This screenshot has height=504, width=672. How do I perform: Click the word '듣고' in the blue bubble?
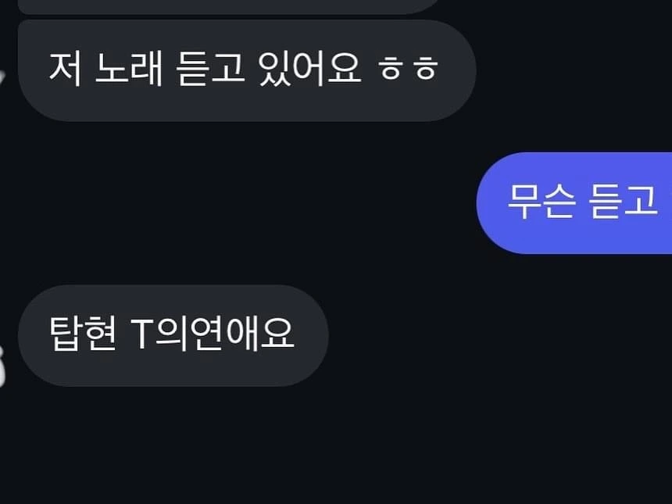click(x=623, y=202)
